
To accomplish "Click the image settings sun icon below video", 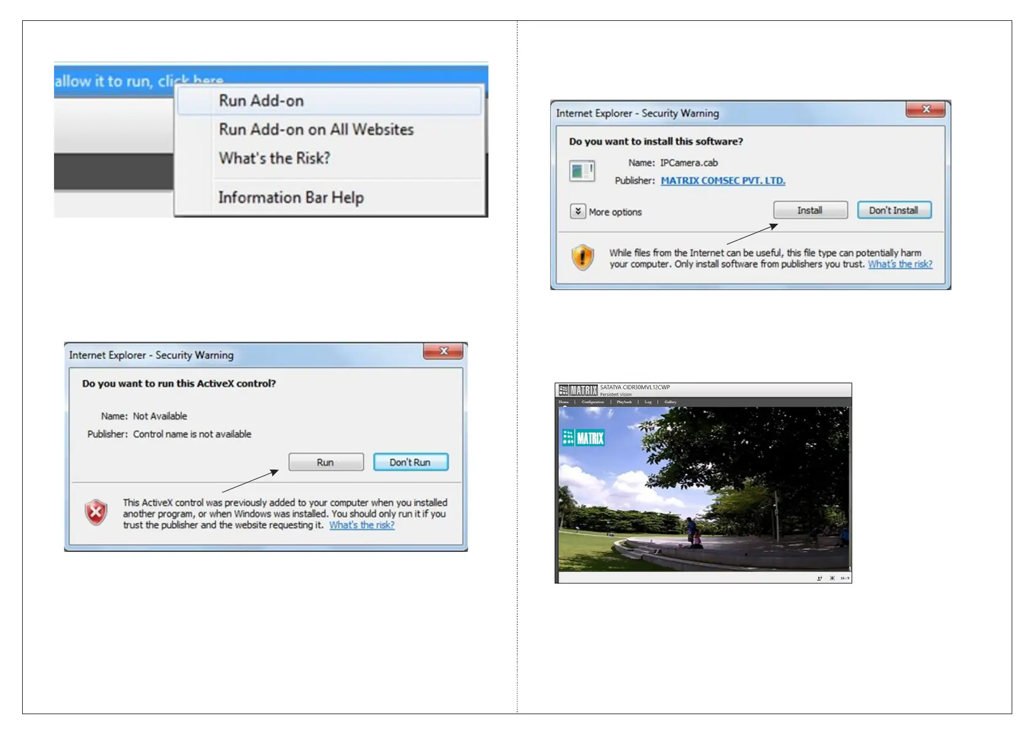I will tap(832, 578).
